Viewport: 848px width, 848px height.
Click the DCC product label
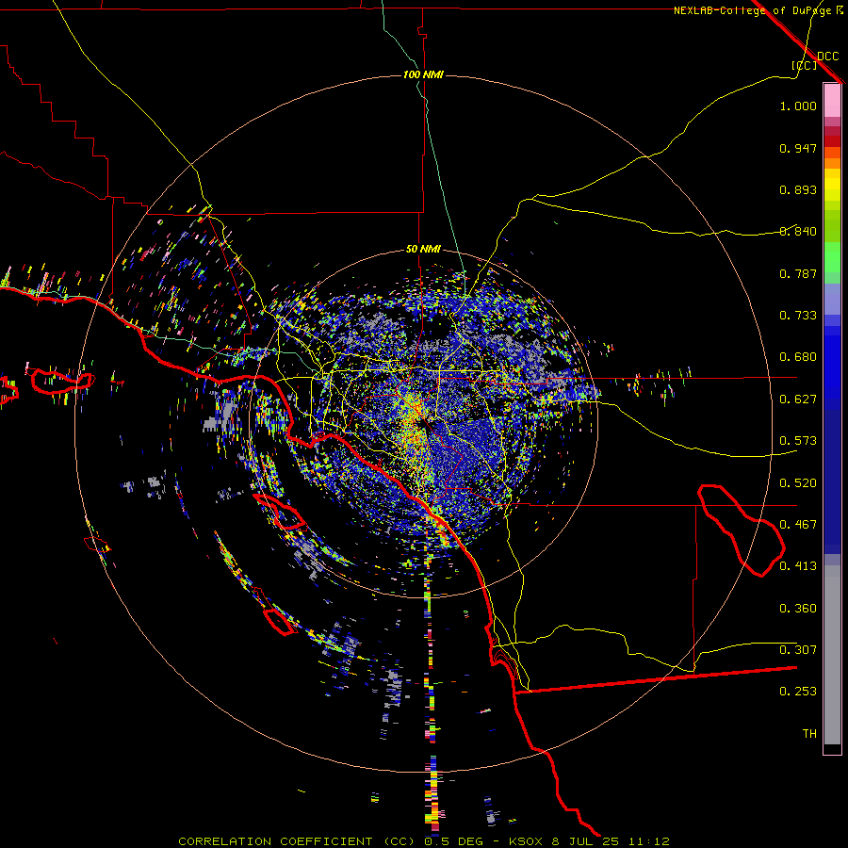828,57
